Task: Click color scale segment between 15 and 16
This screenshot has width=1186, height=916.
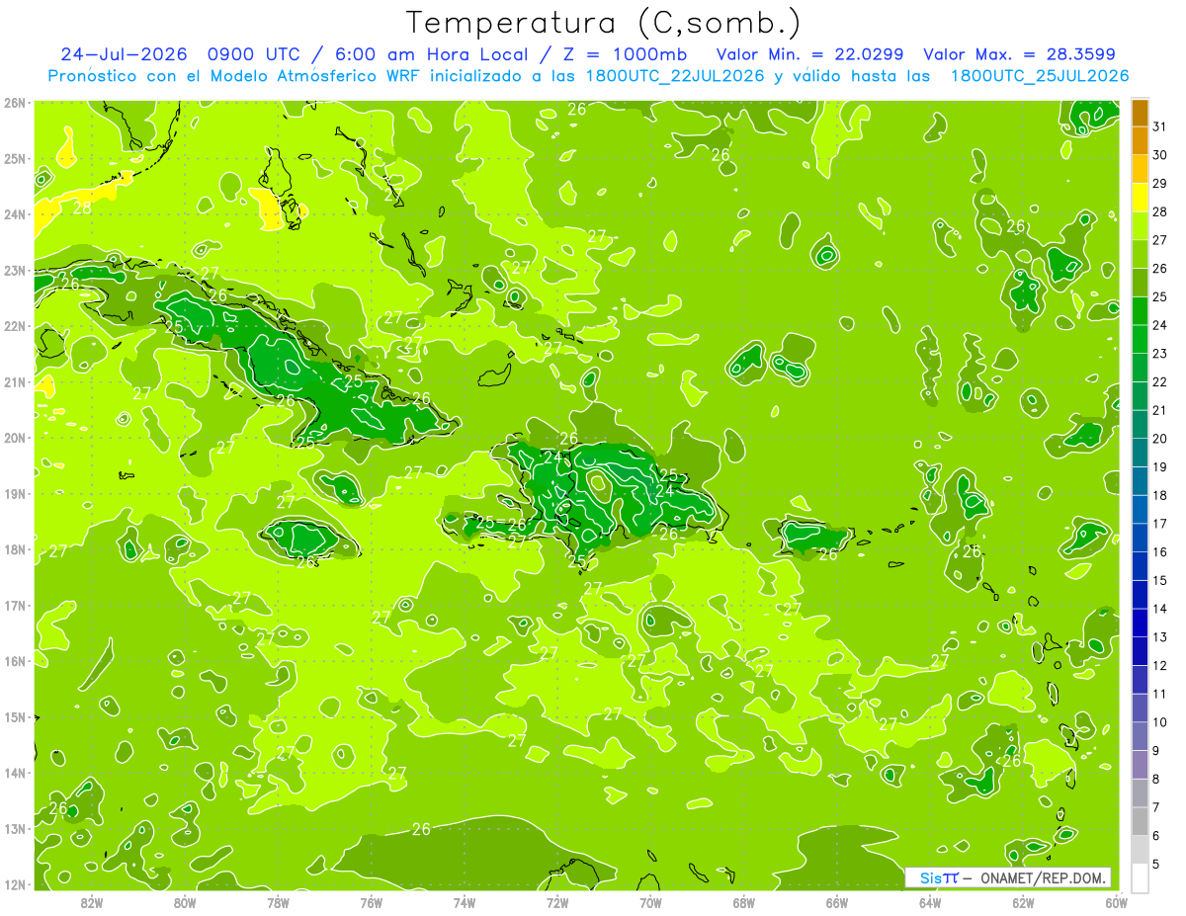Action: click(1140, 566)
